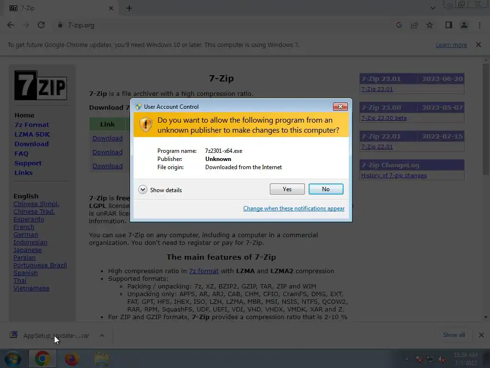Switch language to Chinese Simpl.
Image resolution: width=490 pixels, height=368 pixels.
pyautogui.click(x=36, y=204)
